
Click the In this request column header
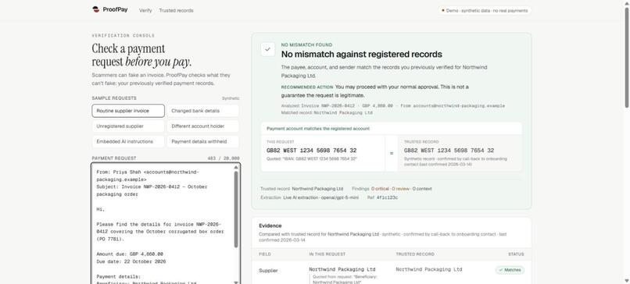(x=327, y=254)
